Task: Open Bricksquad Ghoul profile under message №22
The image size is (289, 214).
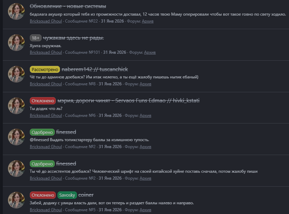Action: coord(46,21)
